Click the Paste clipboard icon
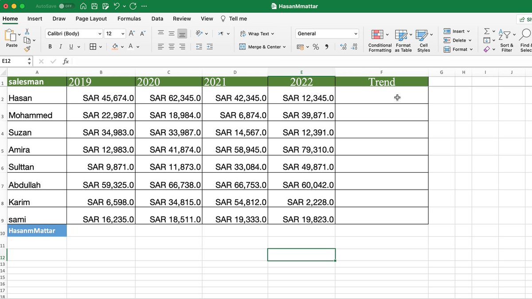The image size is (532, 299). pyautogui.click(x=11, y=35)
